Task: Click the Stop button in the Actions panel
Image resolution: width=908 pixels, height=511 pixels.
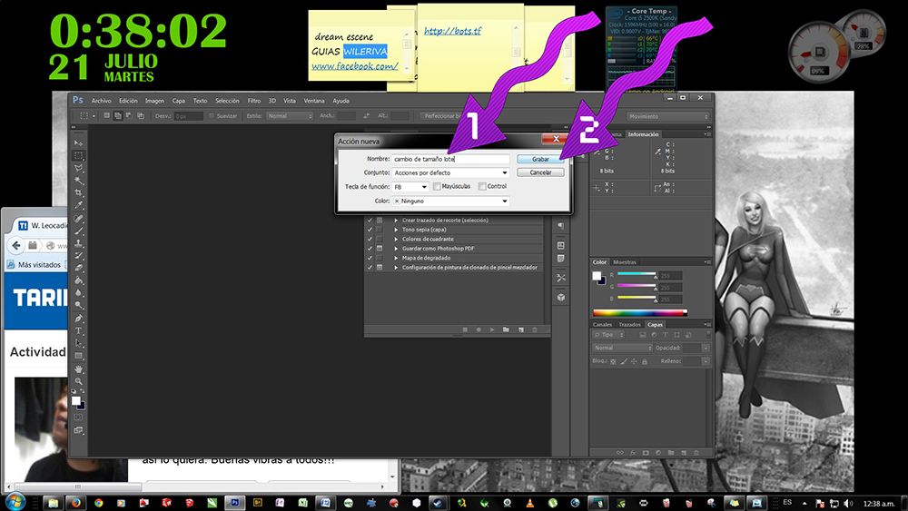Action: pyautogui.click(x=465, y=329)
